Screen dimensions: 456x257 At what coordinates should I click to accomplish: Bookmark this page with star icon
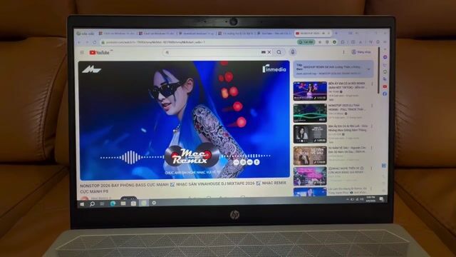[320, 42]
